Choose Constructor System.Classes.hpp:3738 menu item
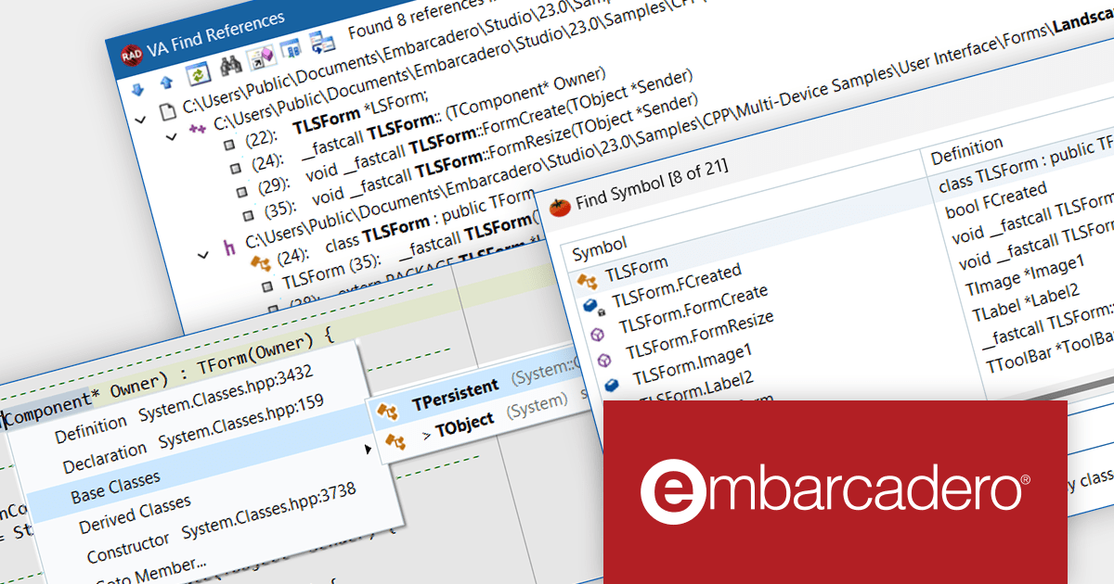Viewport: 1114px width, 584px height. (x=220, y=521)
